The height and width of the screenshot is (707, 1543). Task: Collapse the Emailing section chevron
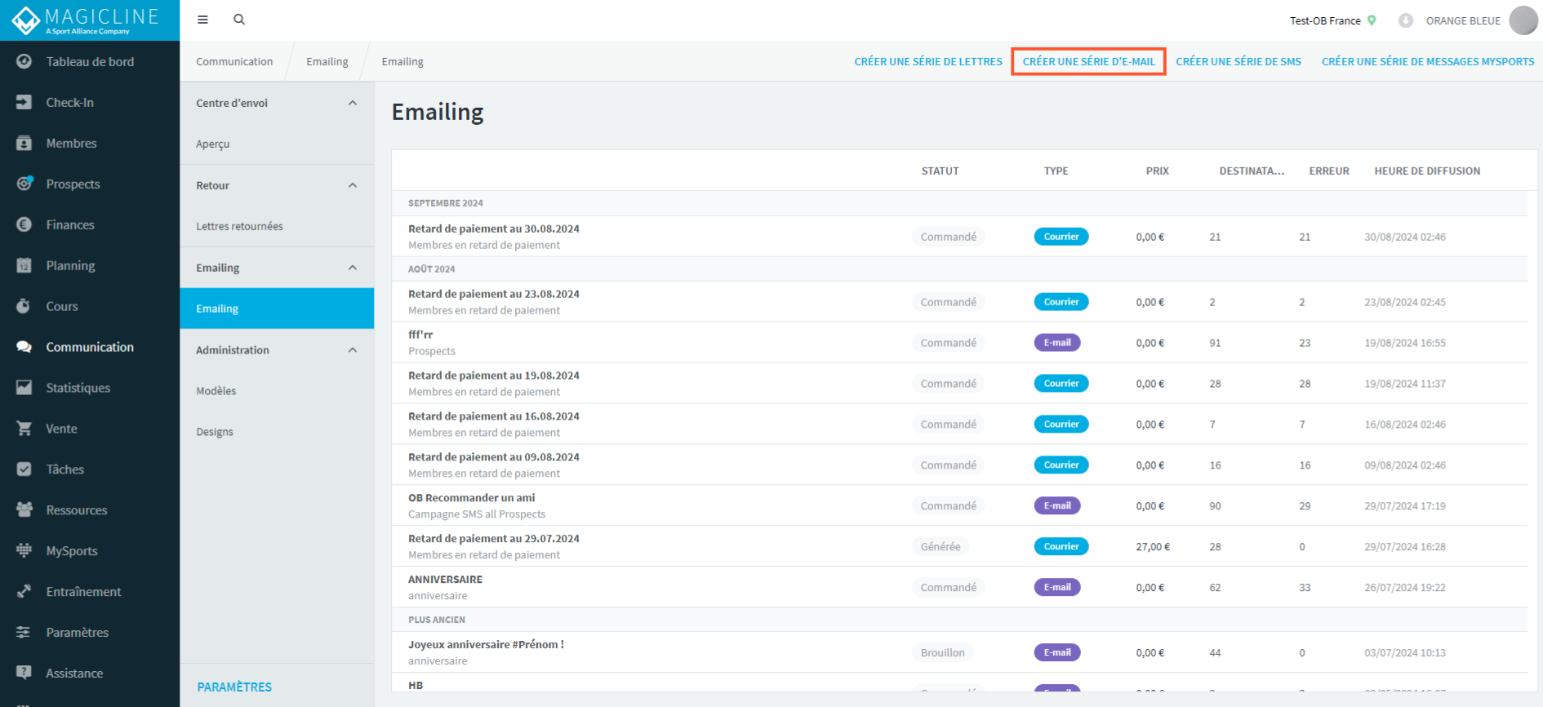[x=353, y=268]
